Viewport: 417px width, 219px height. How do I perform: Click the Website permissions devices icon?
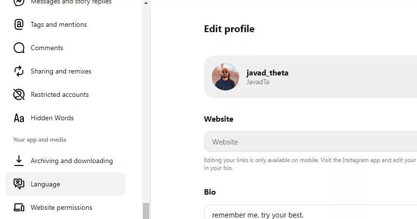(19, 208)
